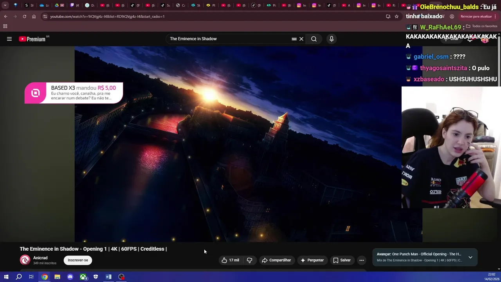501x282 pixels.
Task: Switch to the Twitch browser tab
Action: (74, 5)
